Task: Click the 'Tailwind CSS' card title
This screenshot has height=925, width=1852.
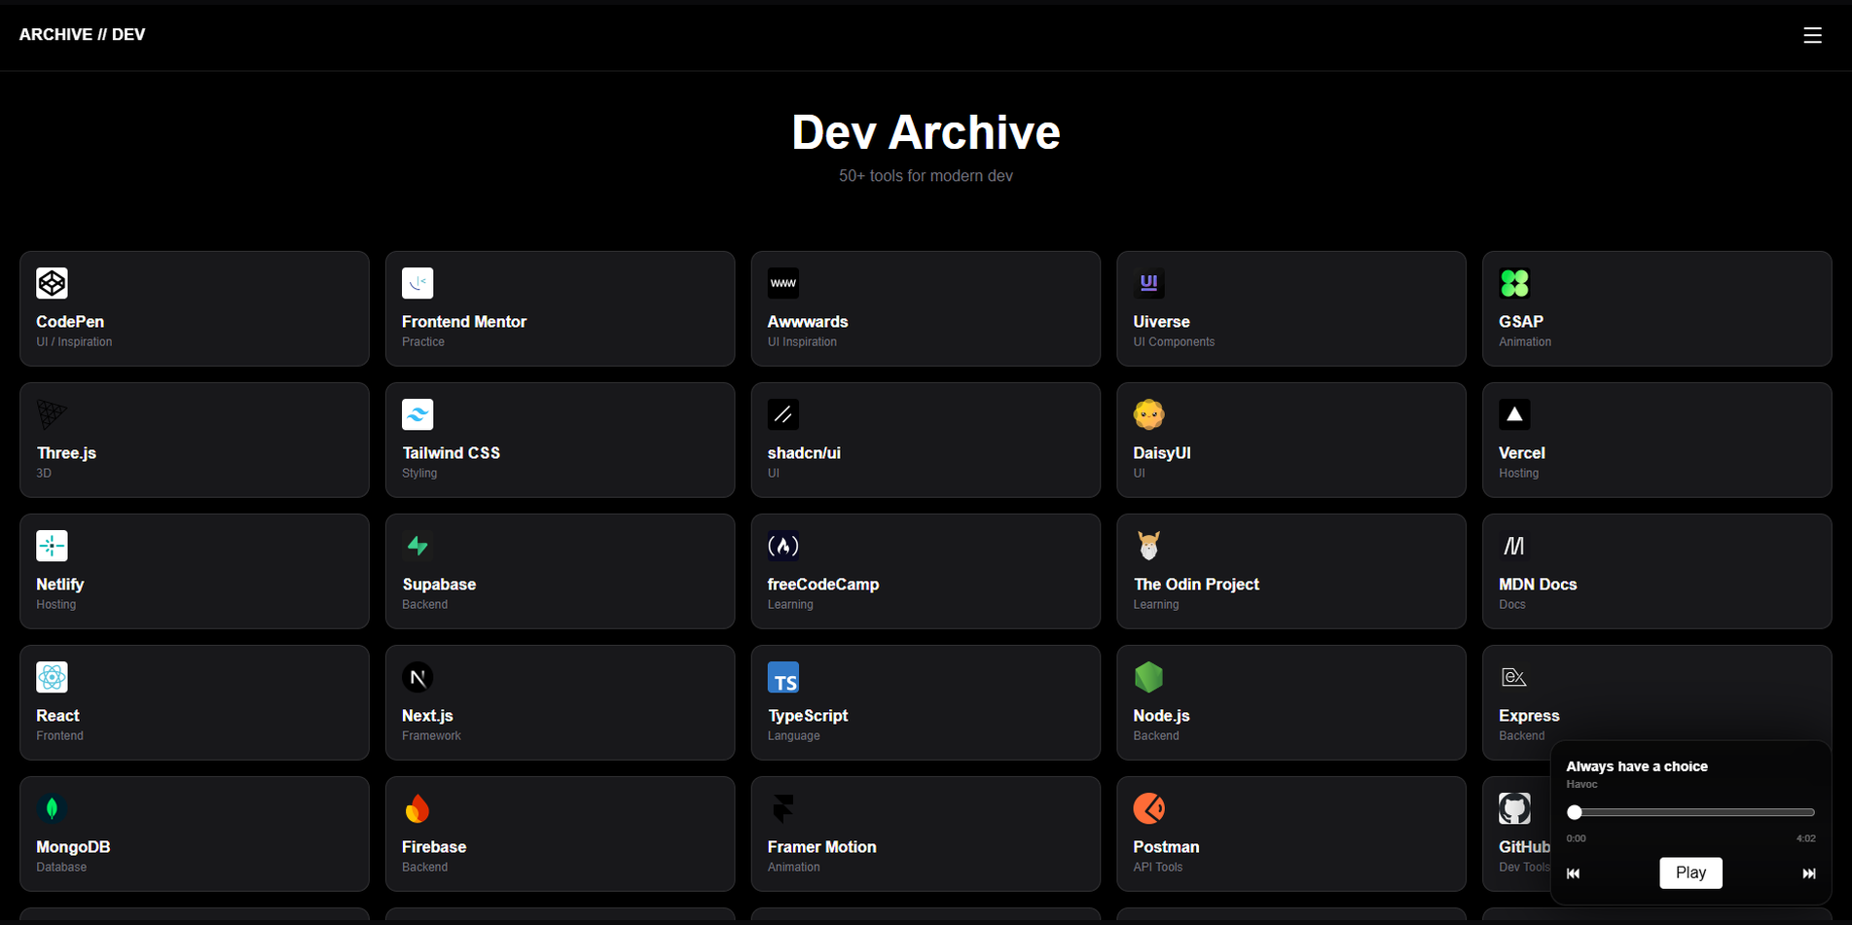Action: click(451, 453)
